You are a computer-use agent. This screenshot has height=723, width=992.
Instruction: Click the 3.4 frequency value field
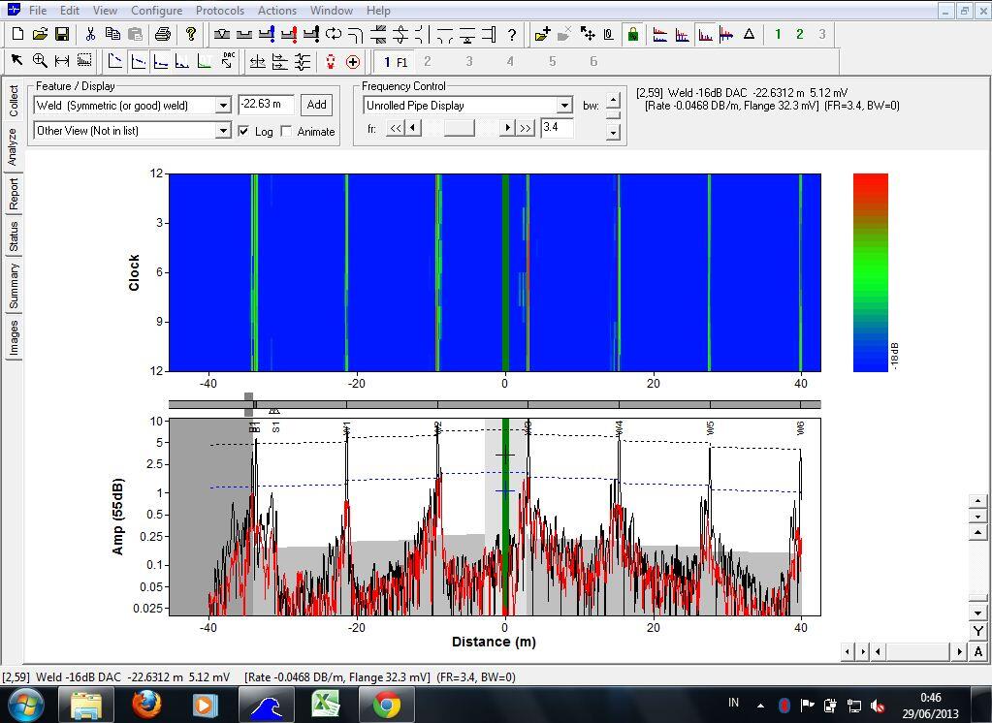tap(557, 128)
